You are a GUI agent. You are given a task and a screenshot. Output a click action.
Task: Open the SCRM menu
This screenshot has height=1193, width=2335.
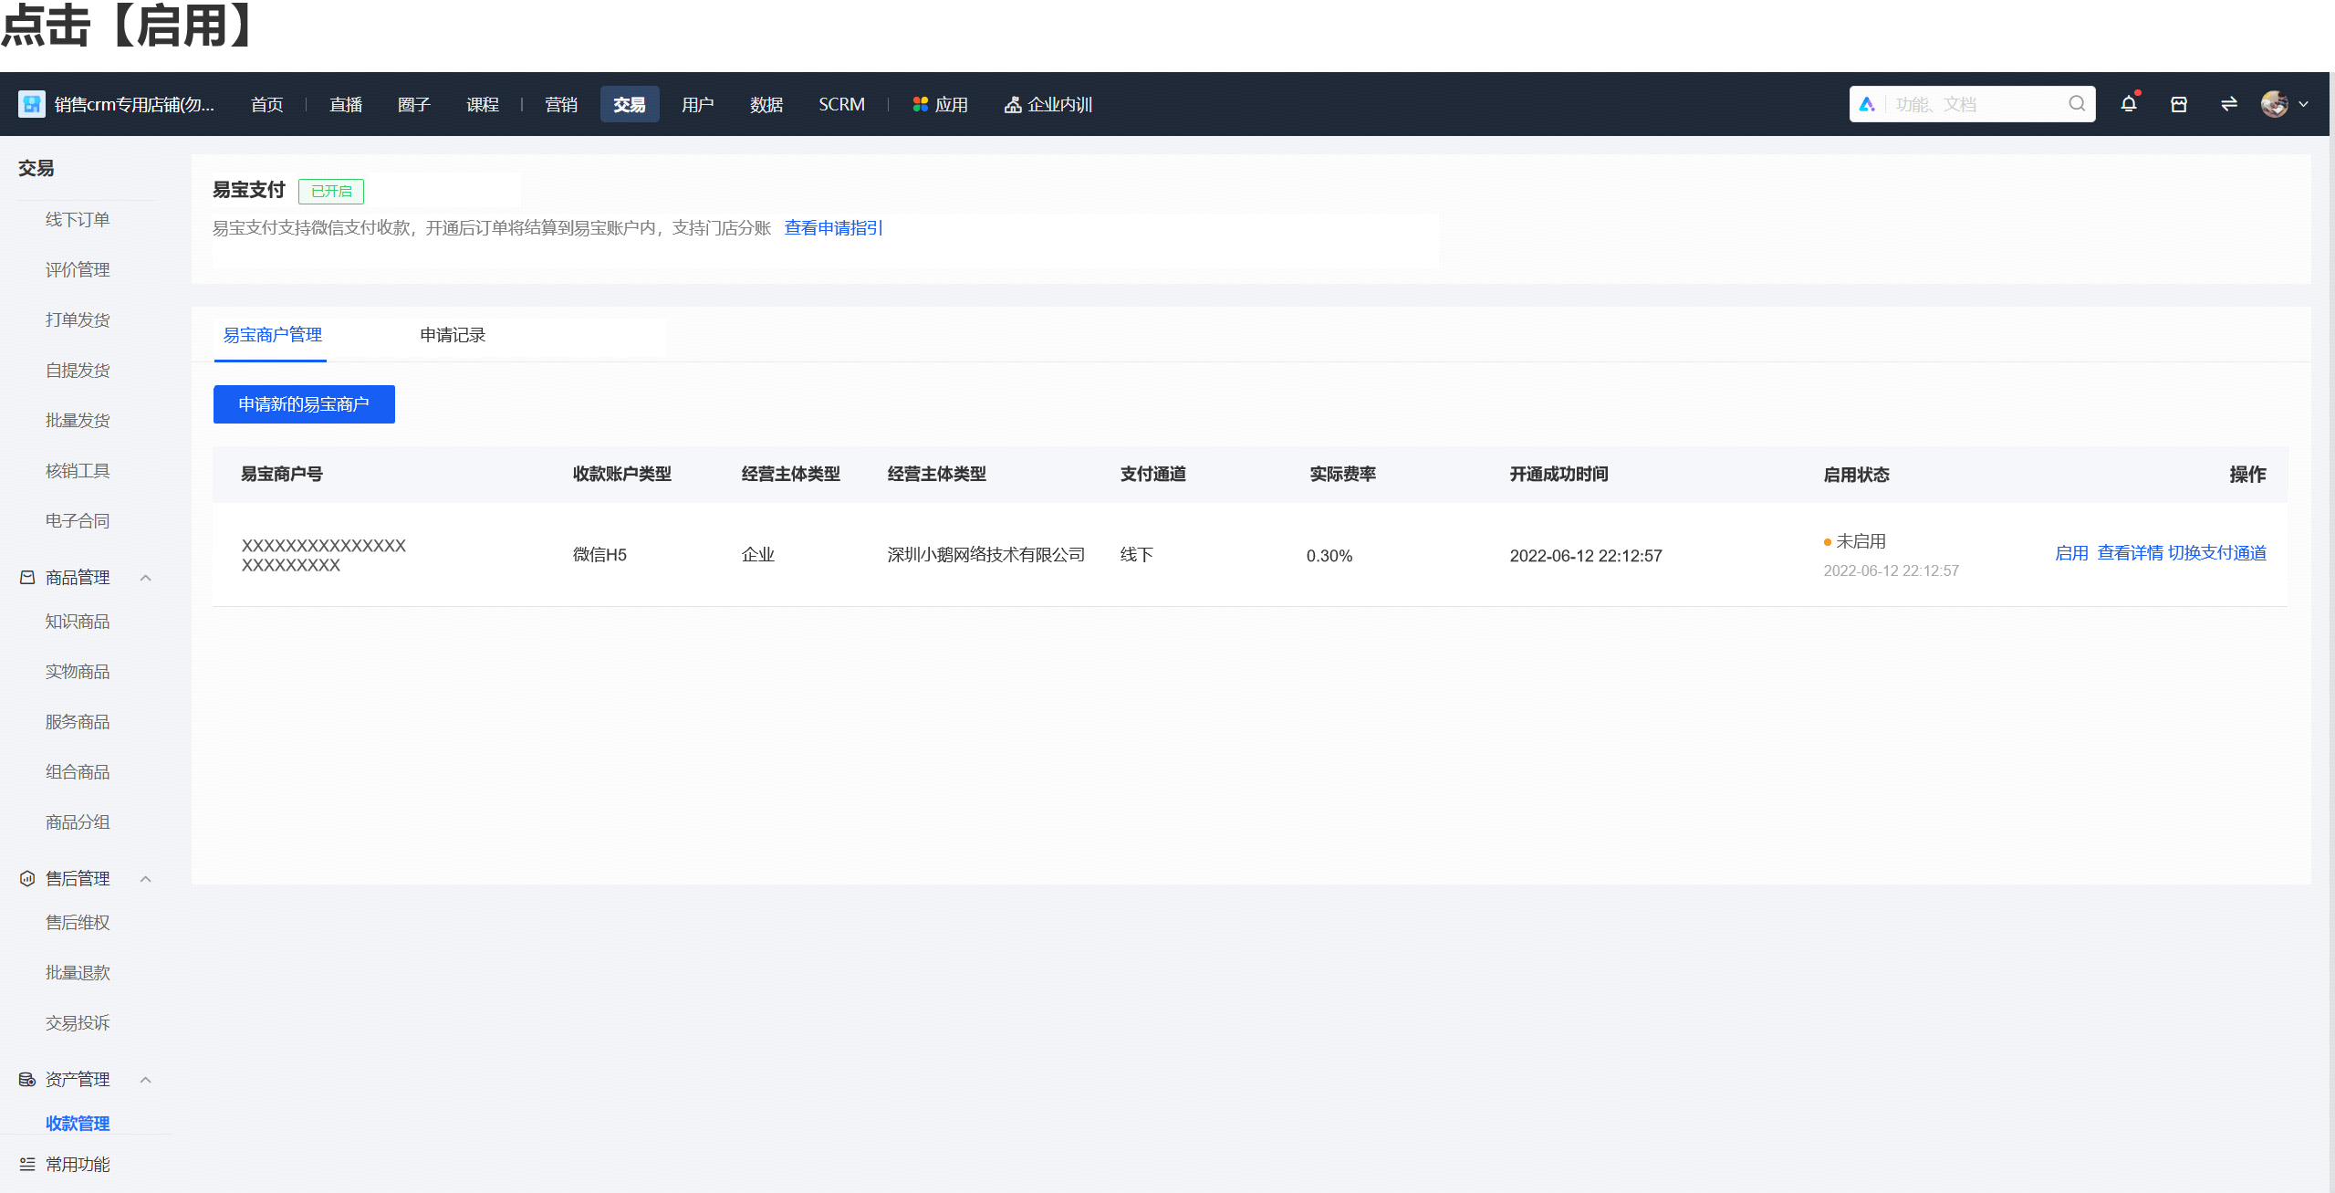click(x=841, y=104)
